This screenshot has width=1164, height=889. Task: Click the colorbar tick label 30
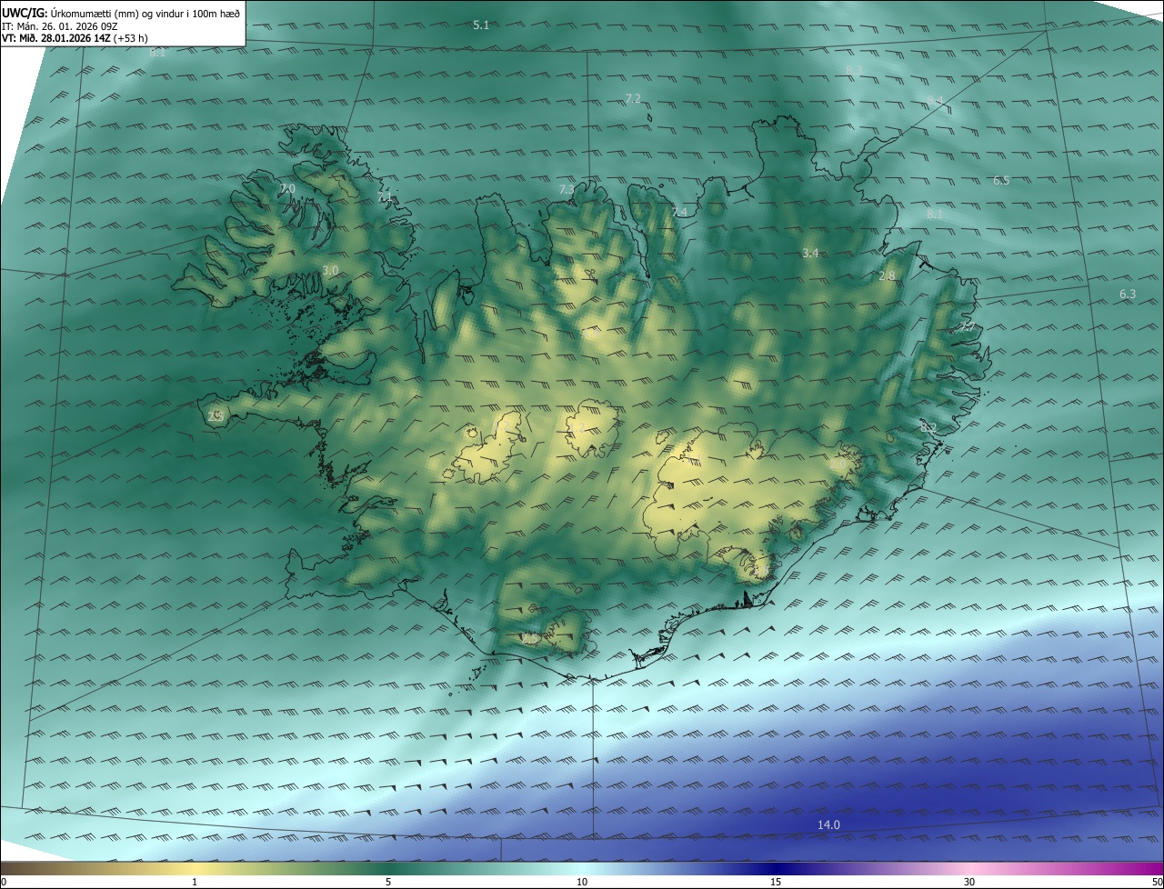969,883
